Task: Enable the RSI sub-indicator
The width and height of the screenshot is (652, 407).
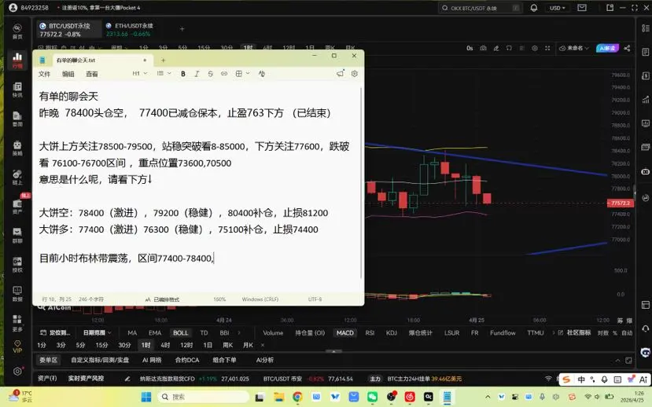Action: [370, 332]
